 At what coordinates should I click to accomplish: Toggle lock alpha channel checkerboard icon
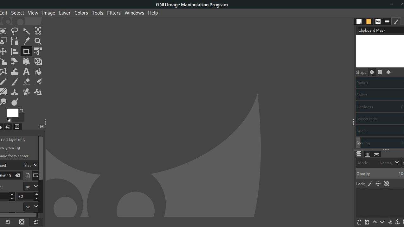pos(387,184)
